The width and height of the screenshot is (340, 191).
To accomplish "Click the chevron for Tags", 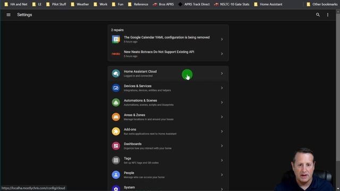I will tap(222, 160).
